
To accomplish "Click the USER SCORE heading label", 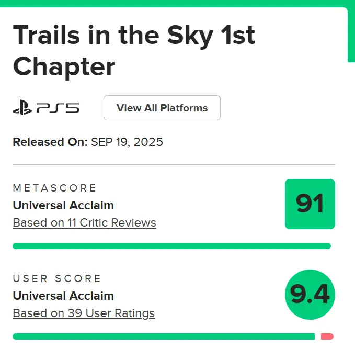I will [57, 278].
